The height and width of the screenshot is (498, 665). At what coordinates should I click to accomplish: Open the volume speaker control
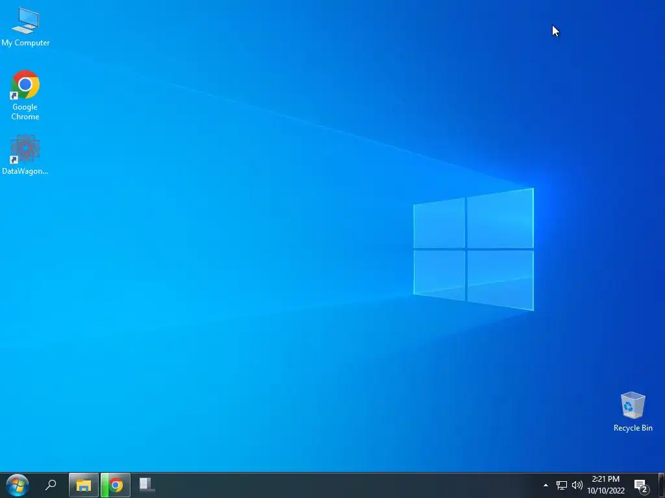577,485
